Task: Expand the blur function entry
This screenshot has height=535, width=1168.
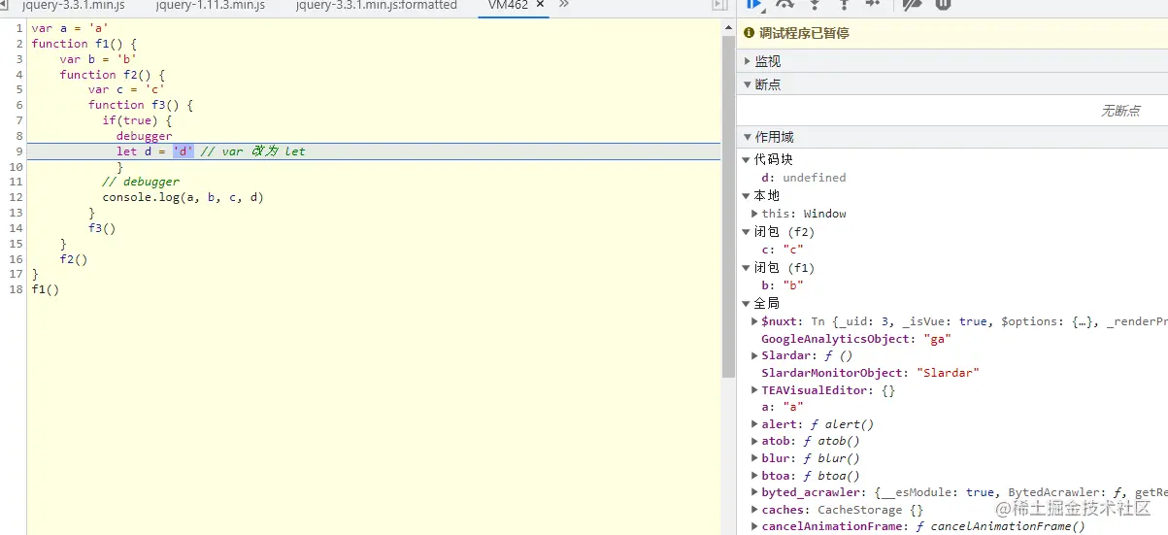Action: [755, 458]
